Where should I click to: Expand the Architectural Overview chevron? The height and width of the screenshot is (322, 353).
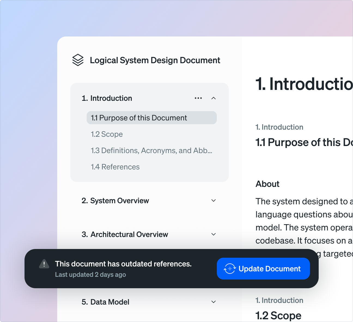click(x=214, y=234)
